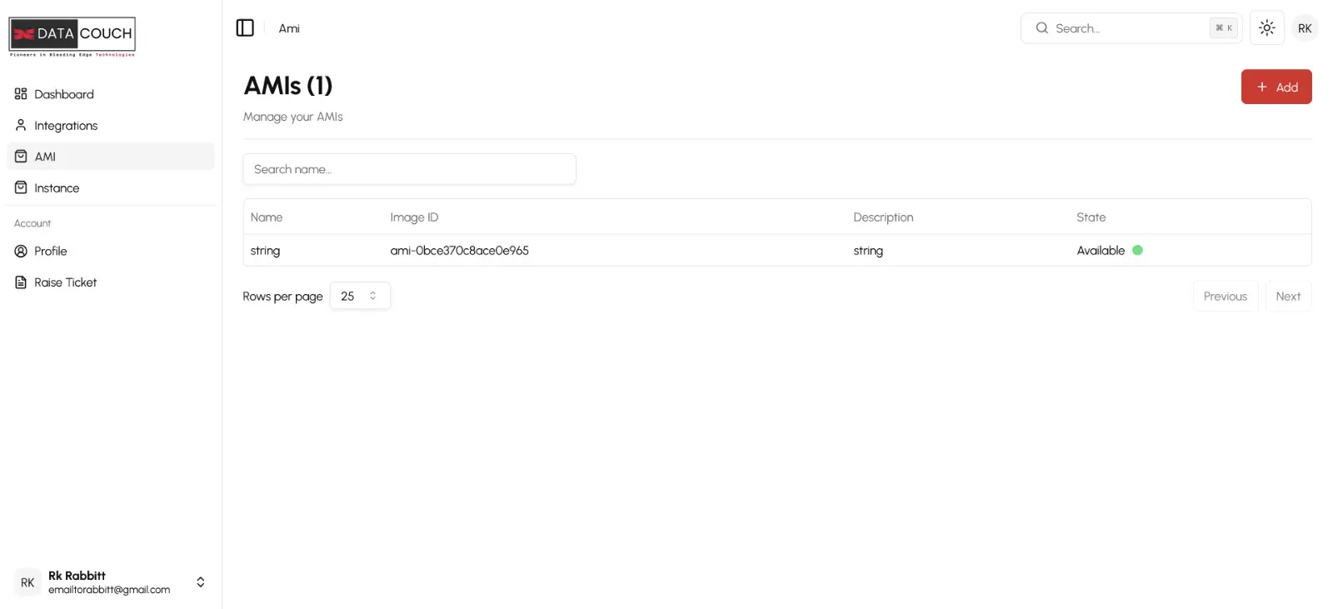Focus the Search name field

(x=410, y=169)
